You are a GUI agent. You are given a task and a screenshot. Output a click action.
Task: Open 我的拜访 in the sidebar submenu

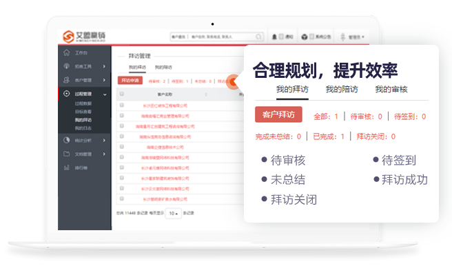pyautogui.click(x=83, y=120)
